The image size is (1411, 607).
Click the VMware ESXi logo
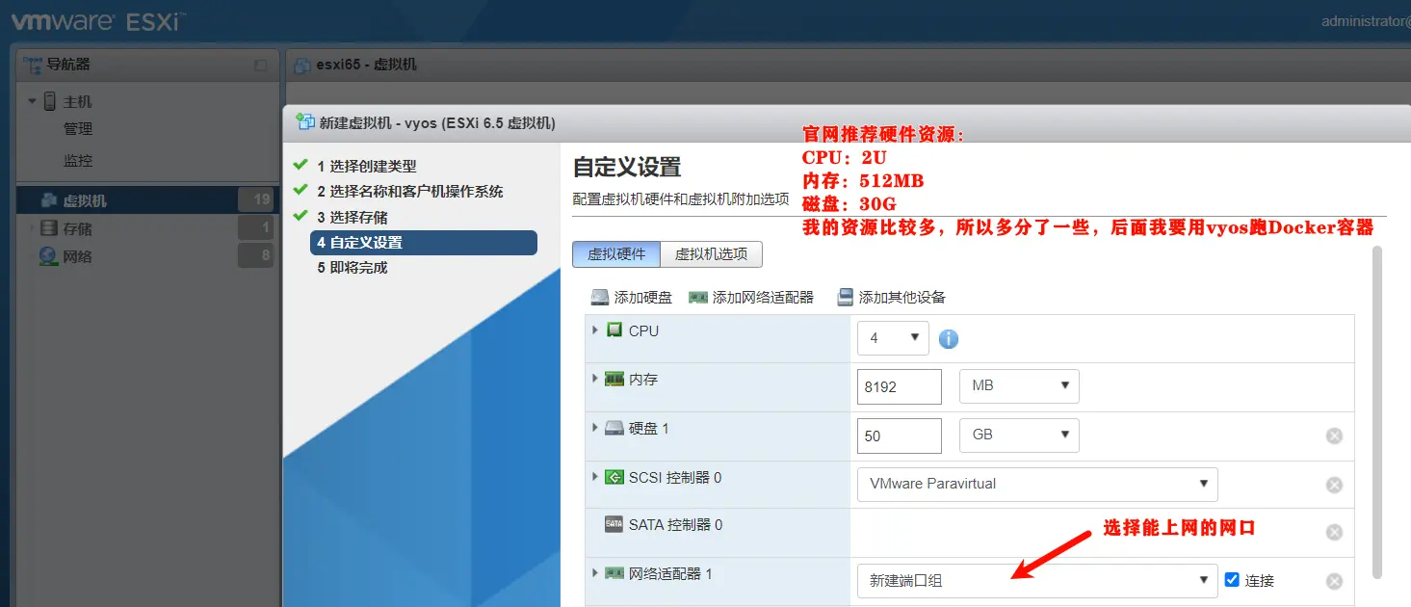99,20
